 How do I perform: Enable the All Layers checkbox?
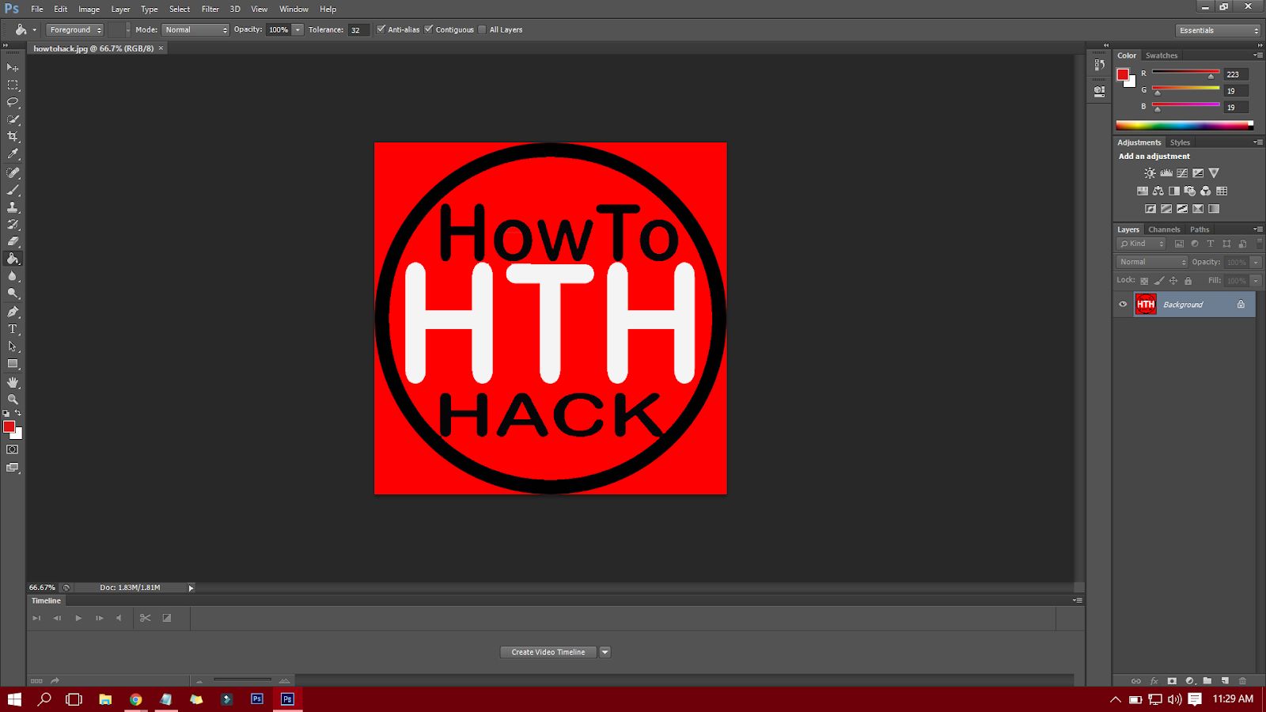[482, 29]
